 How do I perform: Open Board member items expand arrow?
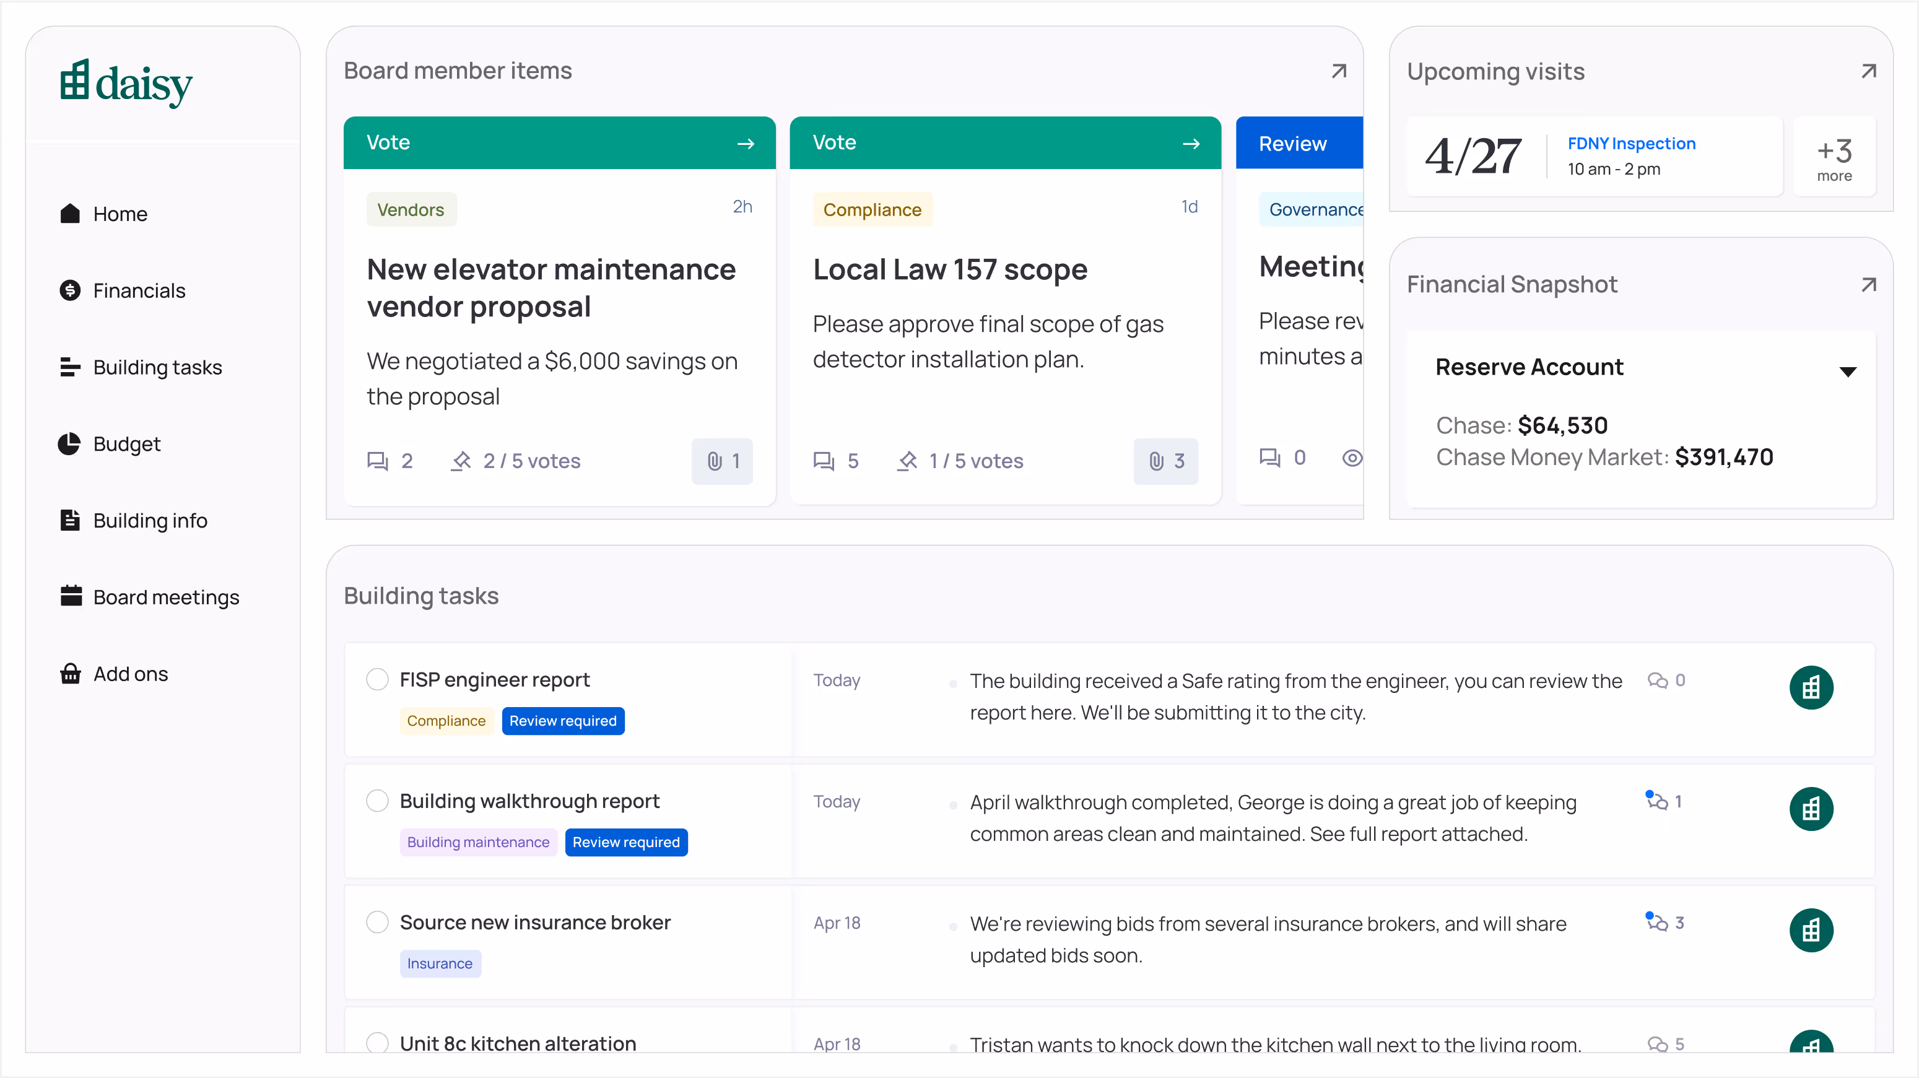(1339, 71)
